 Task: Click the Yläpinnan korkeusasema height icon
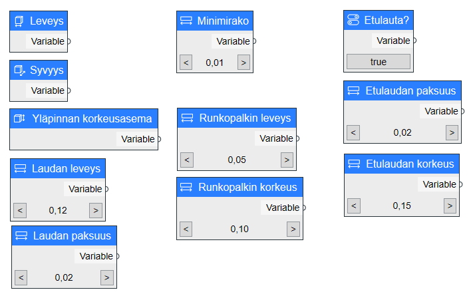click(x=19, y=118)
